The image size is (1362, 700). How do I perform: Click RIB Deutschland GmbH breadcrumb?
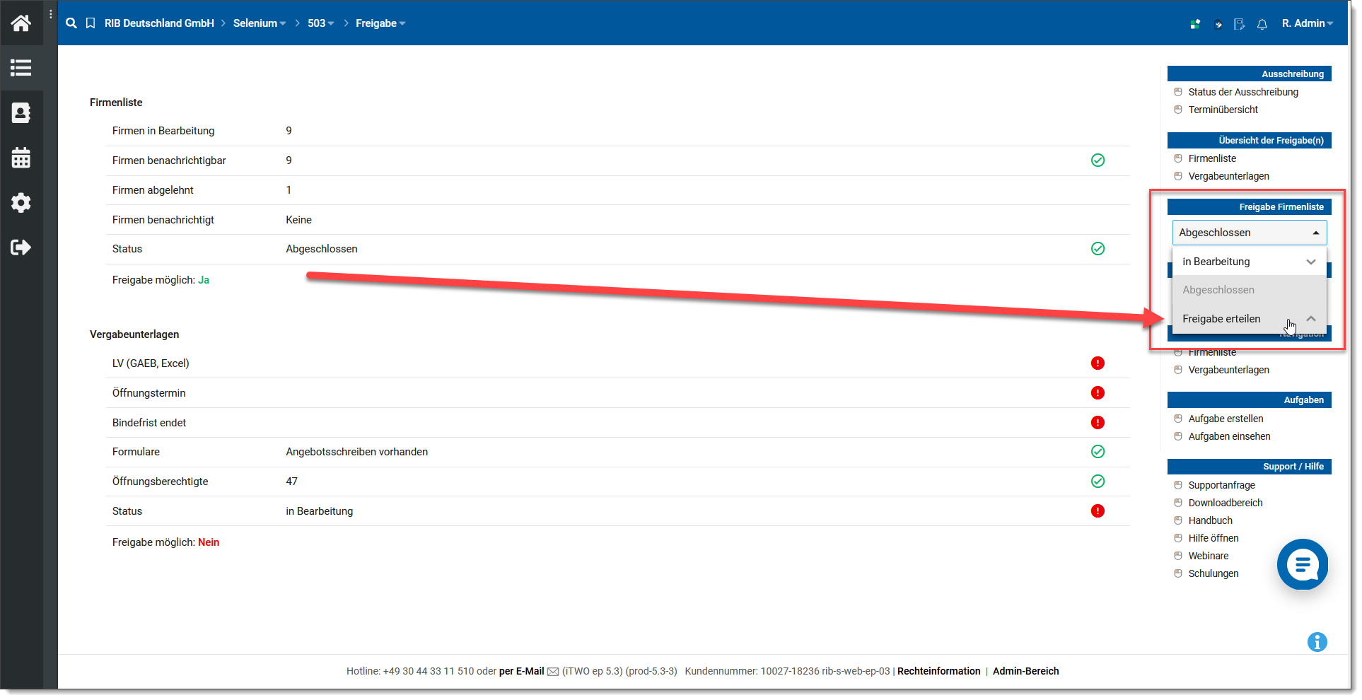pos(159,23)
